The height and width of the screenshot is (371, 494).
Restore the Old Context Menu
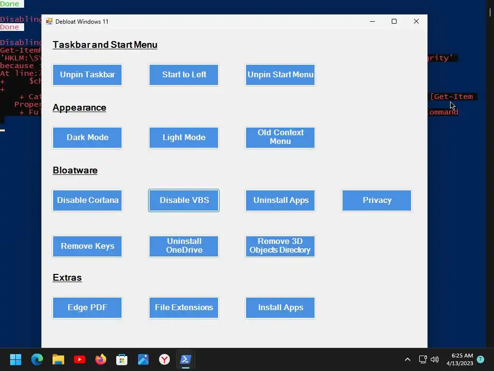point(280,138)
